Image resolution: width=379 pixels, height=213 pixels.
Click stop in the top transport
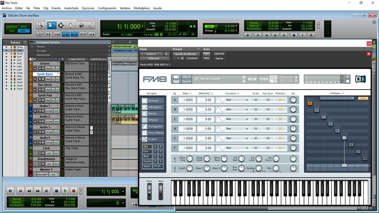(294, 35)
